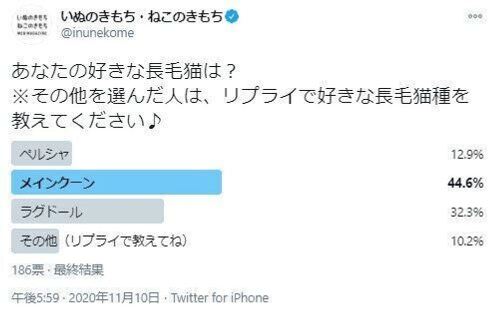Pick the その他 poll option bar
The image size is (490, 312).
35,240
